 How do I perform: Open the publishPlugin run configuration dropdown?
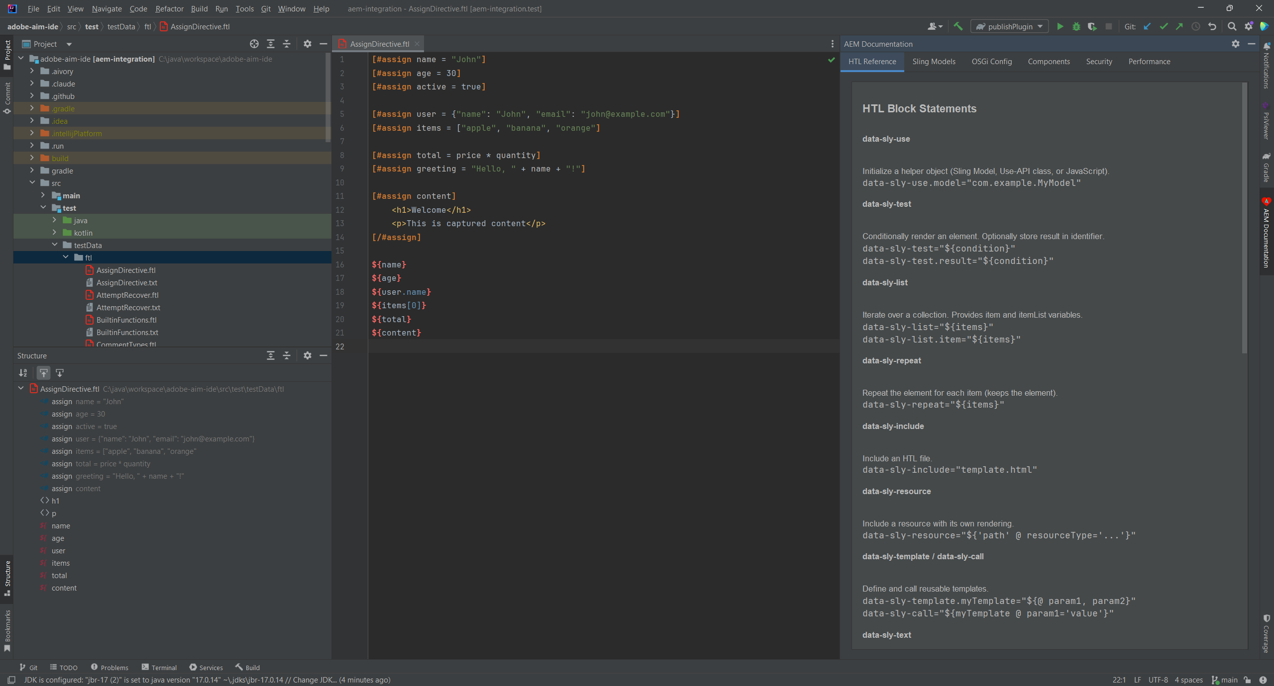click(x=1009, y=27)
